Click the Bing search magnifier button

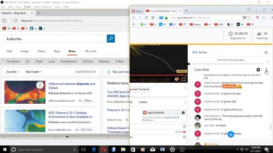pos(111,39)
